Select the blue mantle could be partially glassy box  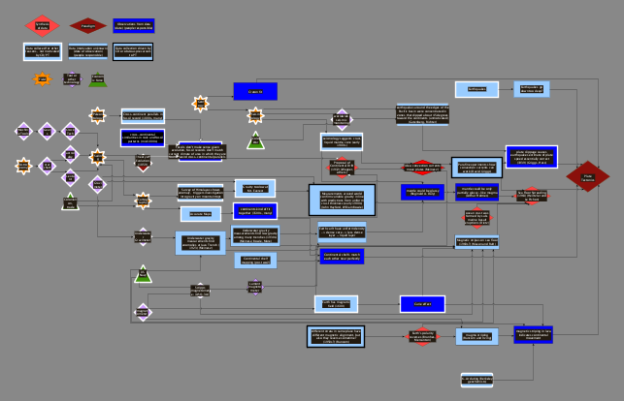tap(476, 192)
